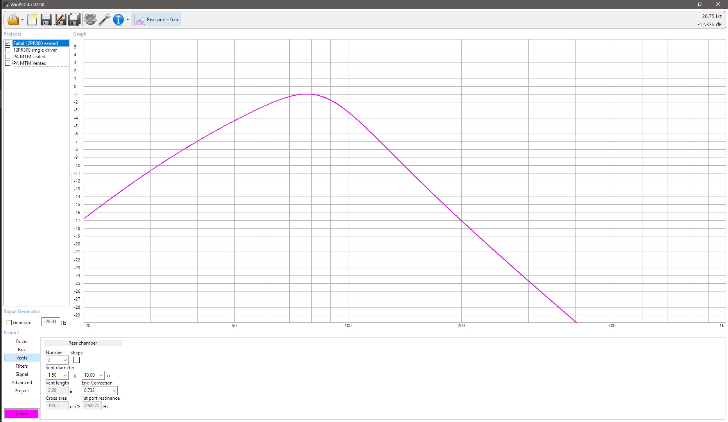Click the 1st port resonance field

tap(92, 406)
